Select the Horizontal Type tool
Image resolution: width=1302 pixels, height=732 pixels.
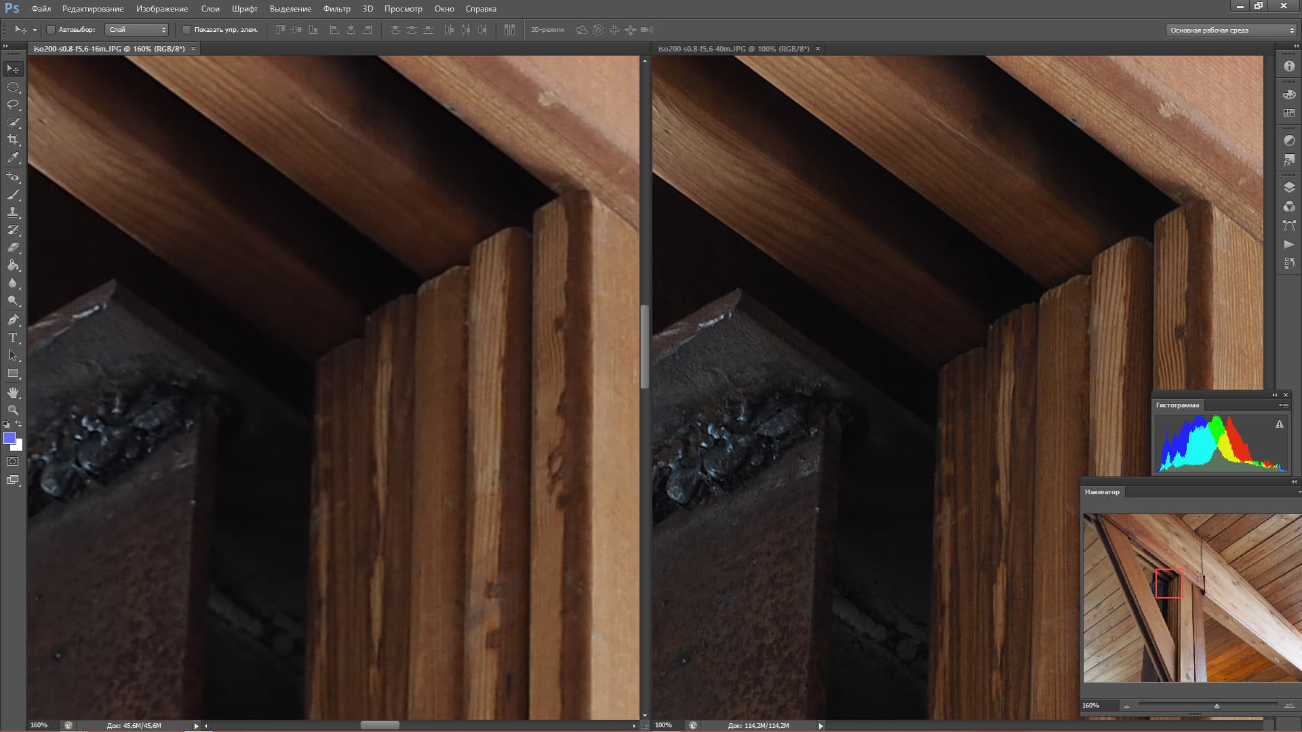coord(13,338)
